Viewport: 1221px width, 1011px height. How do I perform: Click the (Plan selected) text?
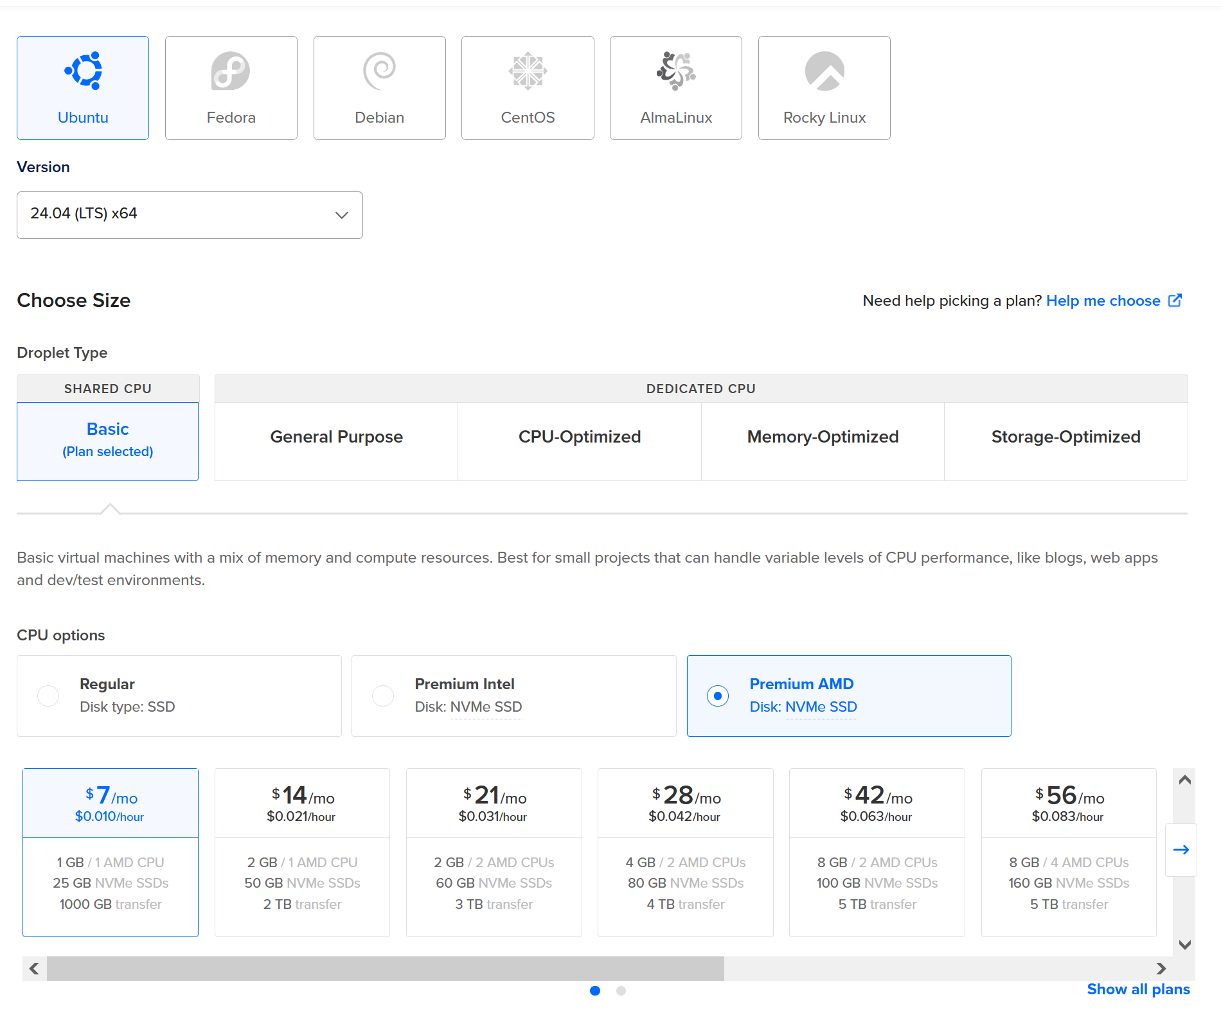click(107, 452)
